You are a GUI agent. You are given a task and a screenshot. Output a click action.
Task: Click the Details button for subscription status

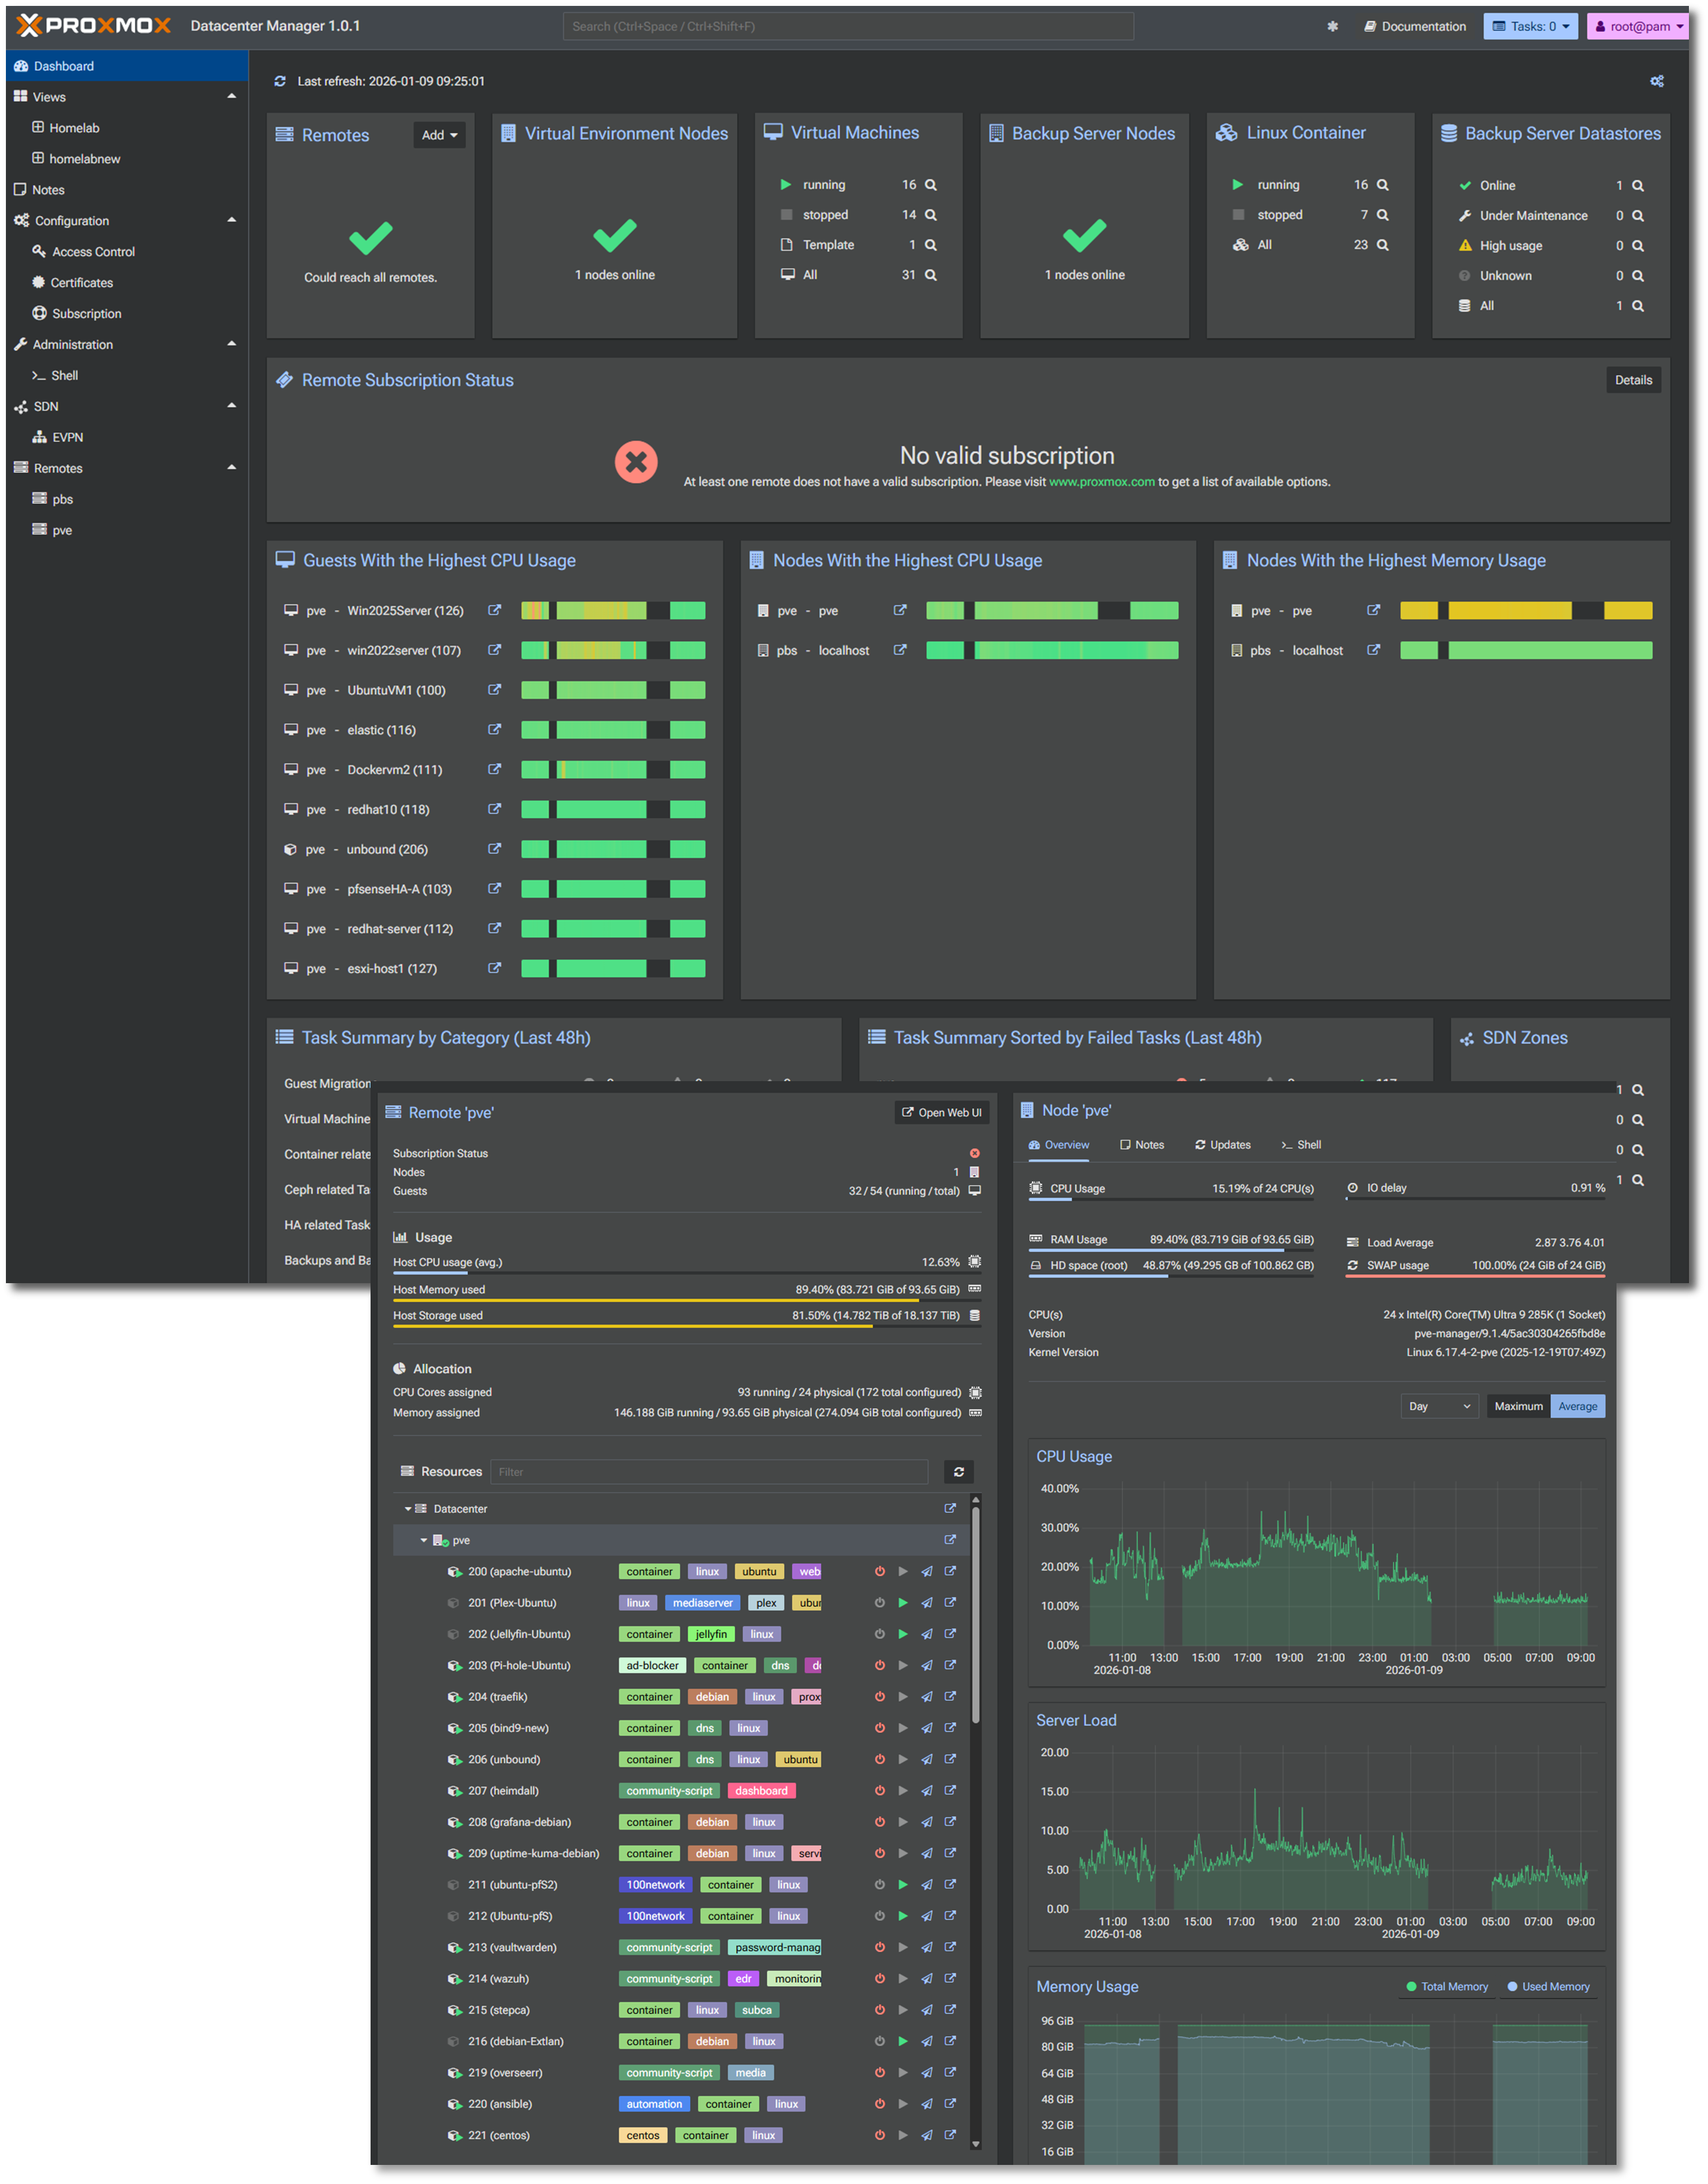pos(1633,380)
